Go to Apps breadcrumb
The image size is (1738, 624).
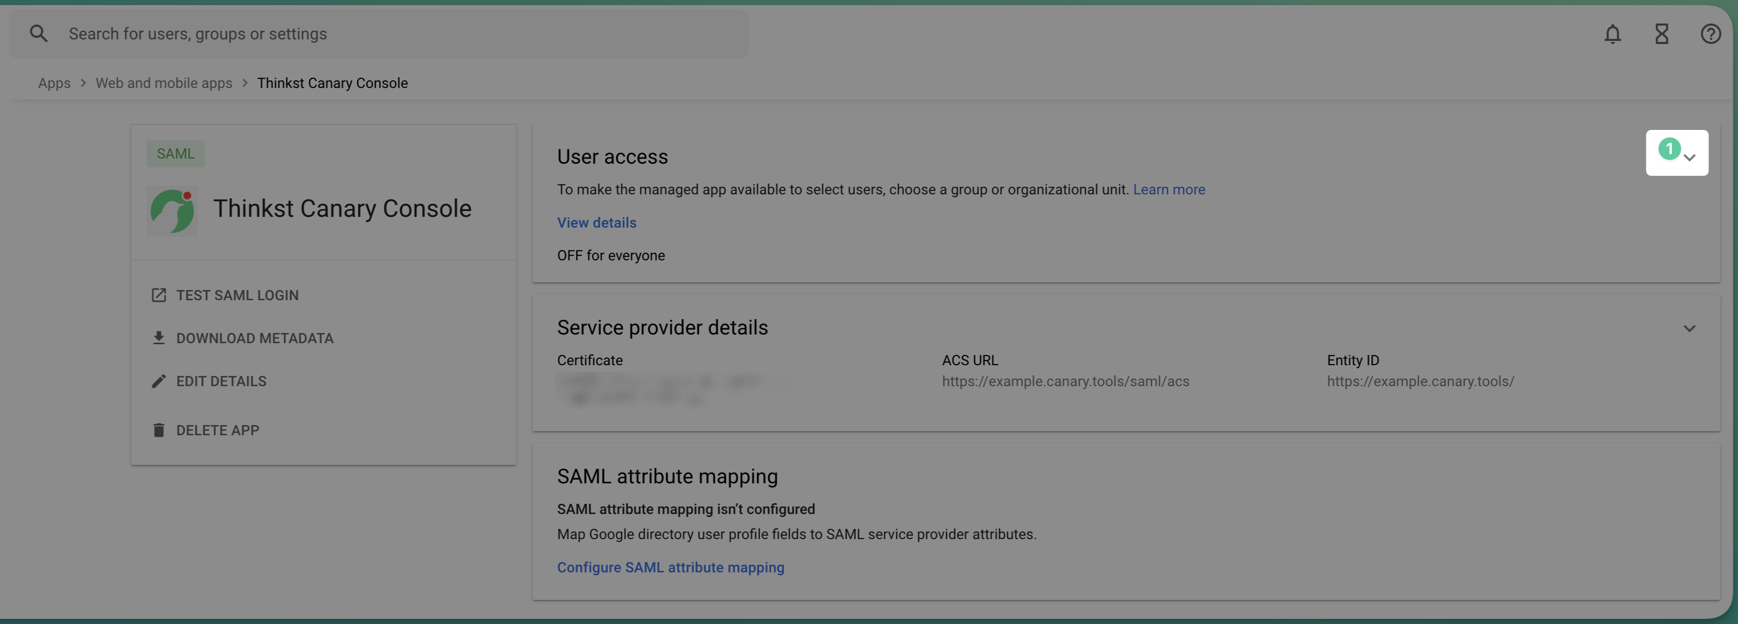click(x=54, y=83)
